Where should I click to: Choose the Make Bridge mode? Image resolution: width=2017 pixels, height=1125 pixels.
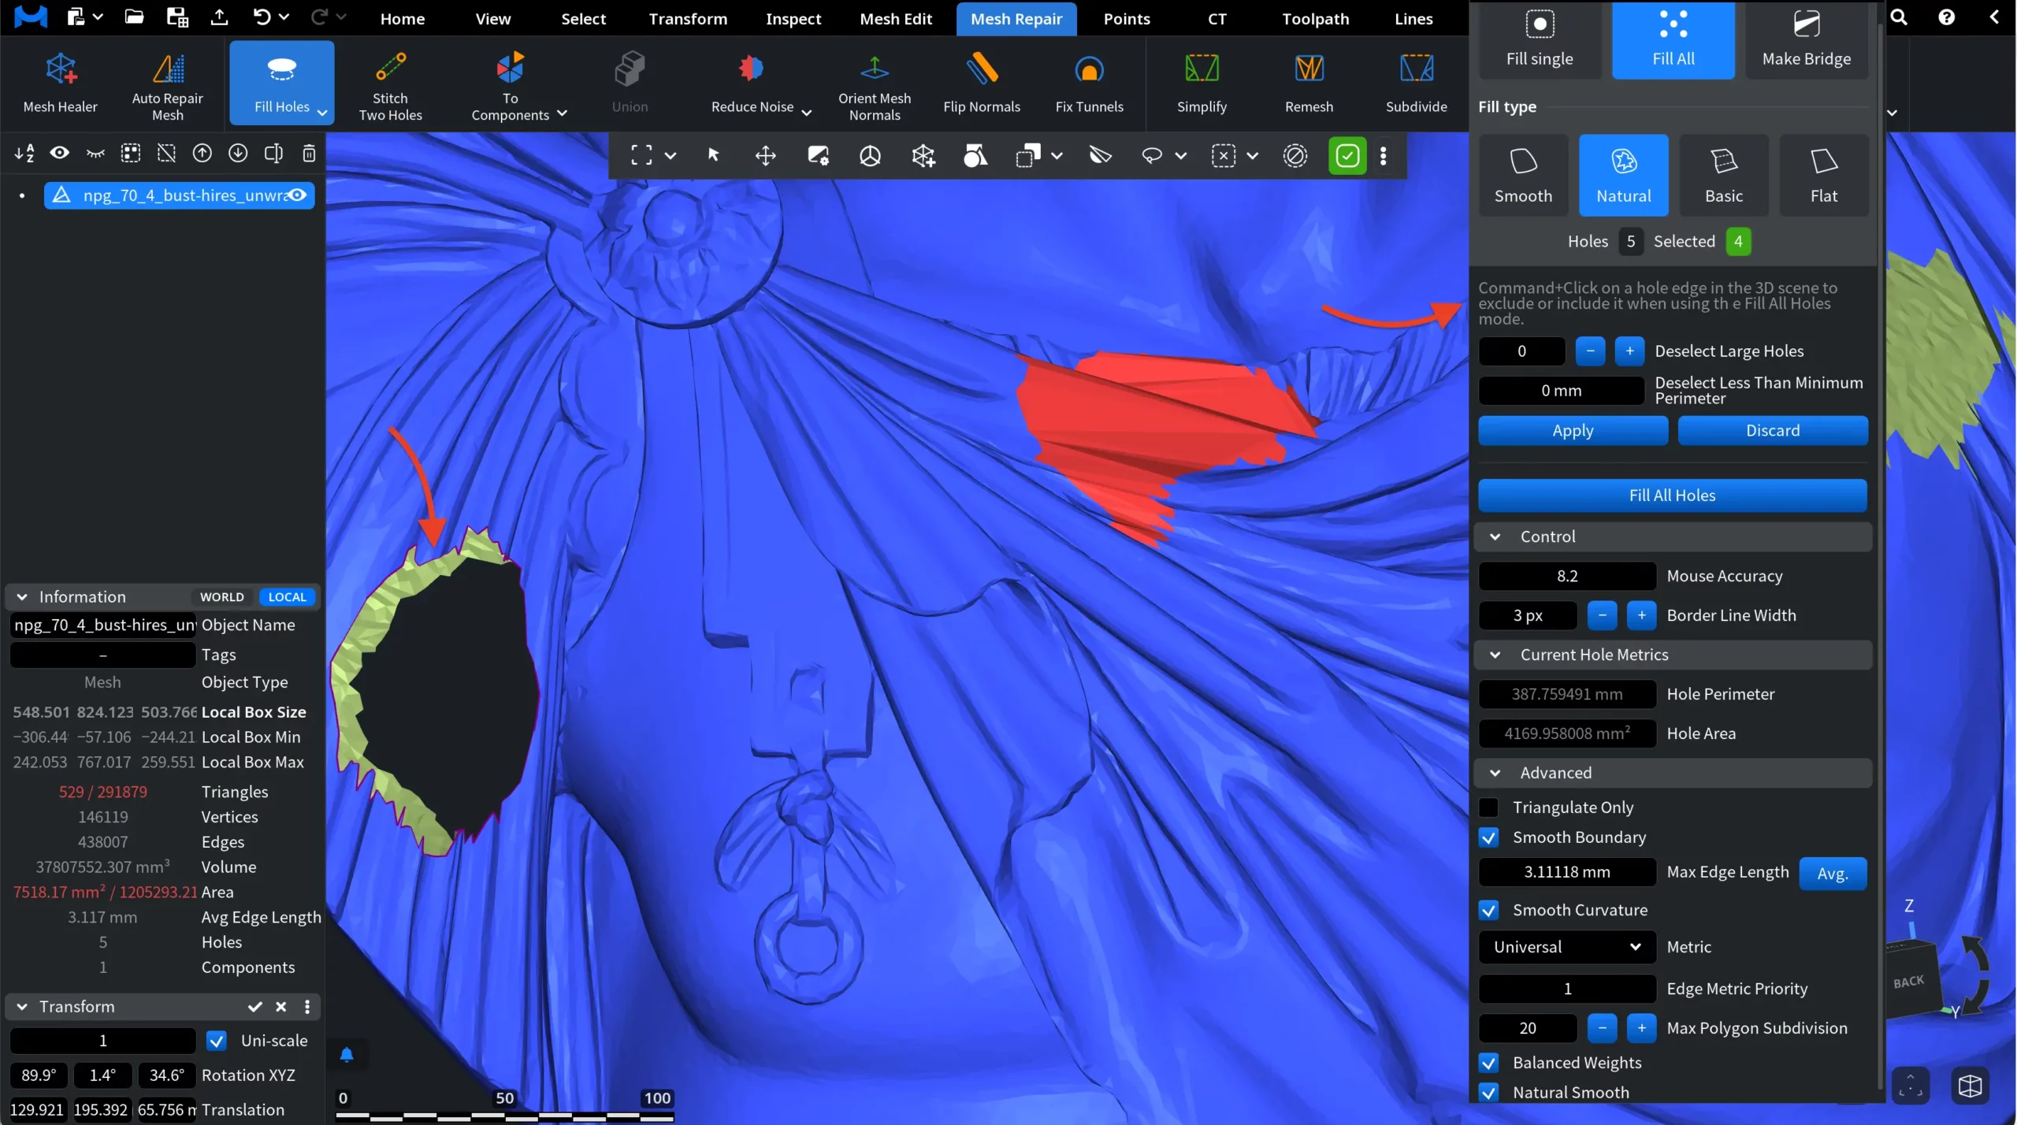coord(1805,39)
